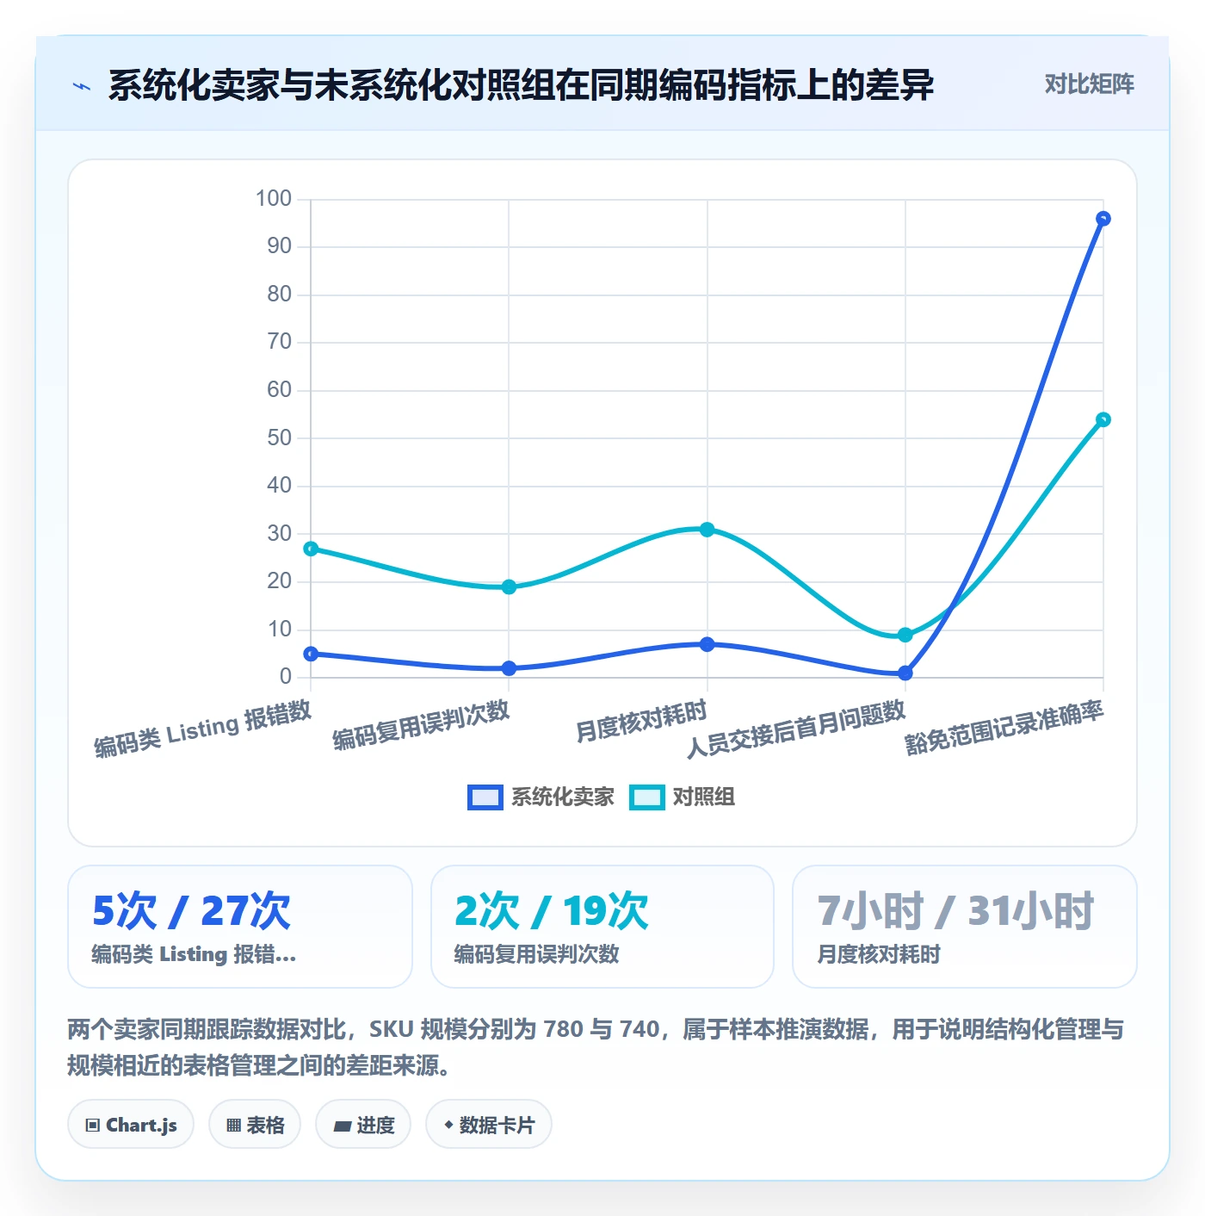Viewport: 1205px width, 1216px height.
Task: Click the x-axis label 月度核对耗时
Action: pyautogui.click(x=641, y=721)
